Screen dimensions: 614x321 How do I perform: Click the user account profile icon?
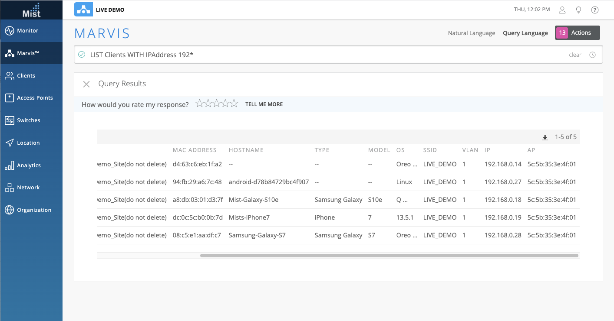tap(562, 10)
